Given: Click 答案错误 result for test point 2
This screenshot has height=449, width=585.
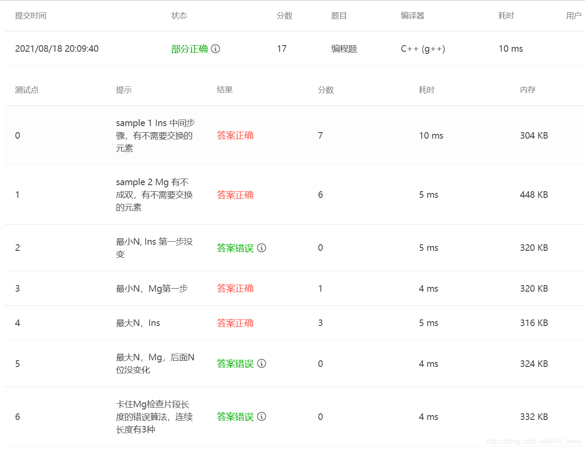Looking at the screenshot, I should [x=235, y=248].
